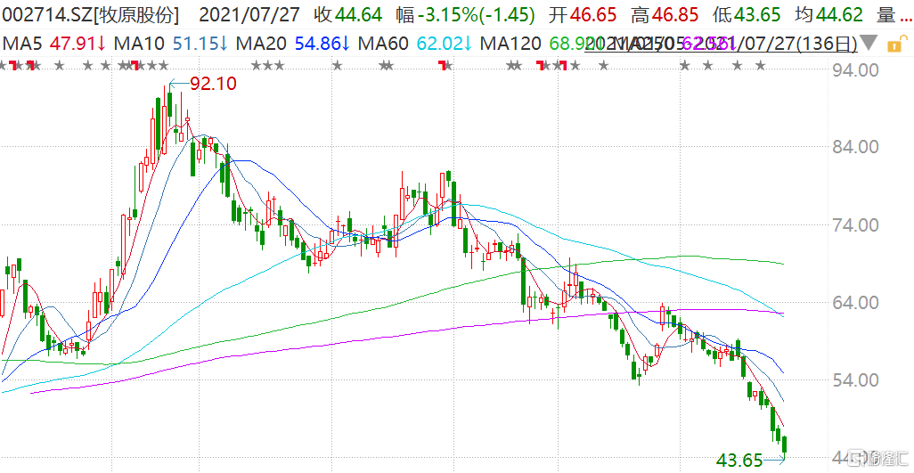Click the MA10 51.15 indicator label
914x473 pixels.
(x=171, y=43)
